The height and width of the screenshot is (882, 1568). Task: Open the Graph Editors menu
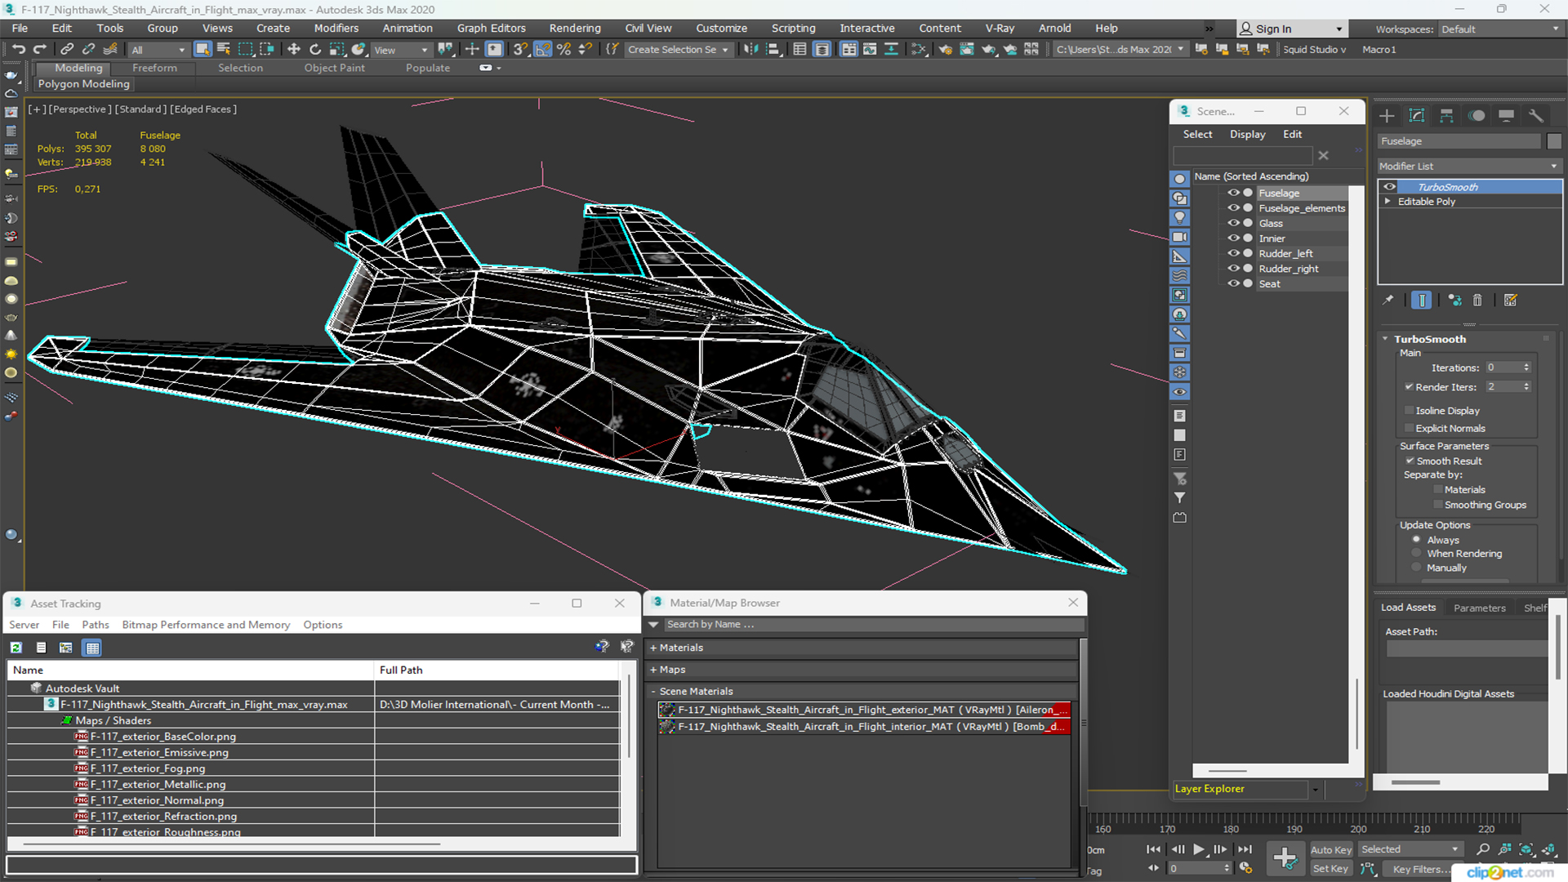coord(491,28)
